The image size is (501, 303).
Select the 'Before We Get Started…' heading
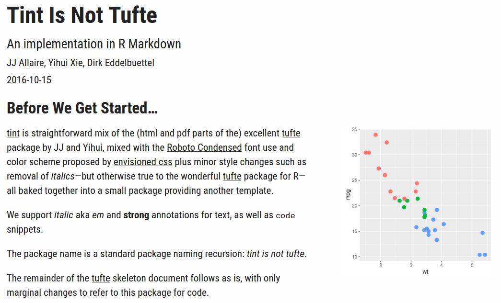[82, 108]
